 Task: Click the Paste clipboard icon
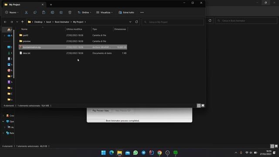44,12
